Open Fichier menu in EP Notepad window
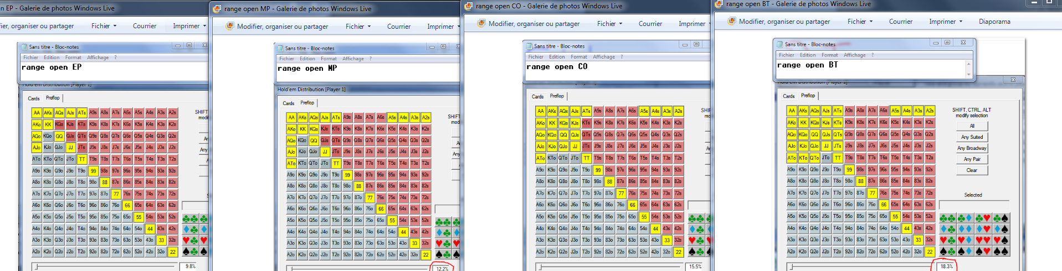This screenshot has height=271, width=1062. (30, 58)
